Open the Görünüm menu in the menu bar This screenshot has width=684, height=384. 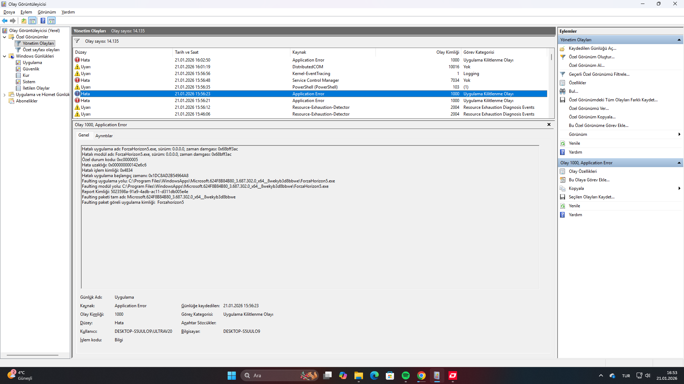point(47,12)
